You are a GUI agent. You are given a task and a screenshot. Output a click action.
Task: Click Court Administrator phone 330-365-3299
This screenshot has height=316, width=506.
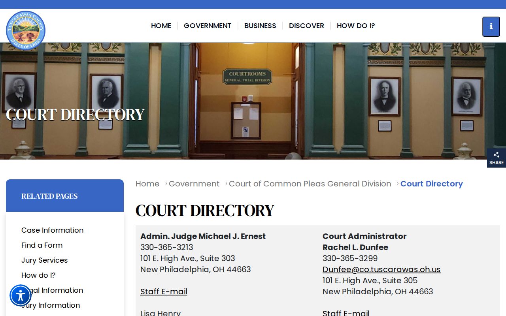coord(350,258)
